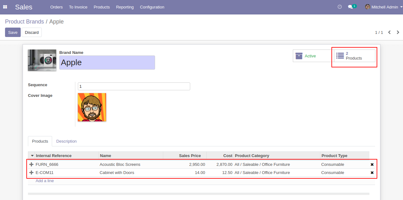Click the Active archive box icon
Screen dimensions: 403x200
click(x=299, y=56)
